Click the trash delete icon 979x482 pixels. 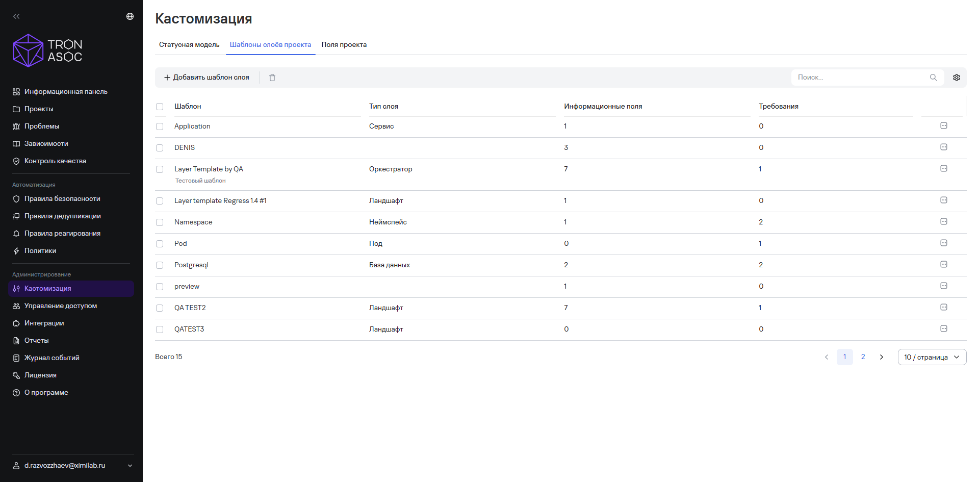[272, 78]
